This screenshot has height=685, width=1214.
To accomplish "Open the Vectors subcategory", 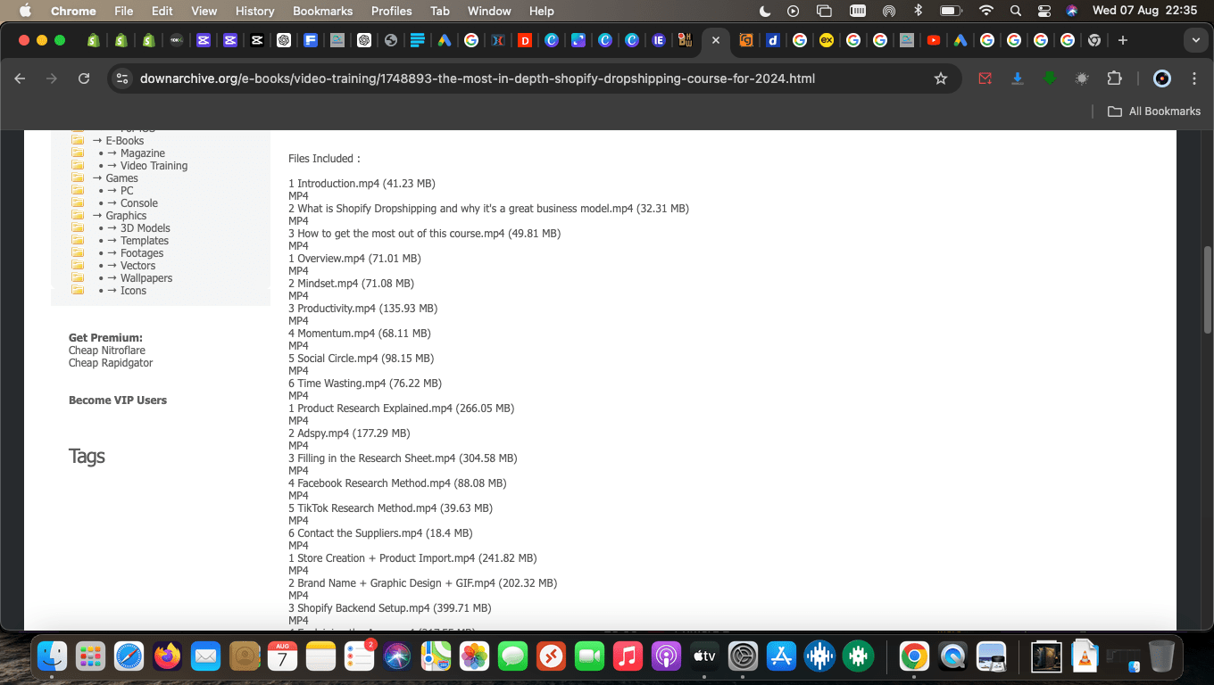I will 138,266.
